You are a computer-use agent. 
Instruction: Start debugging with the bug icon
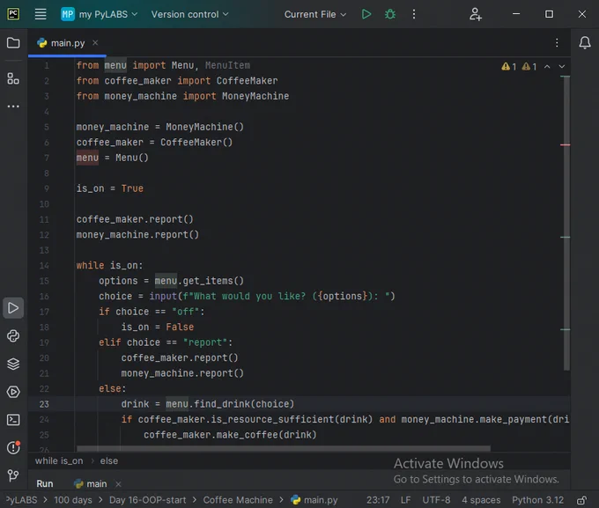(390, 14)
